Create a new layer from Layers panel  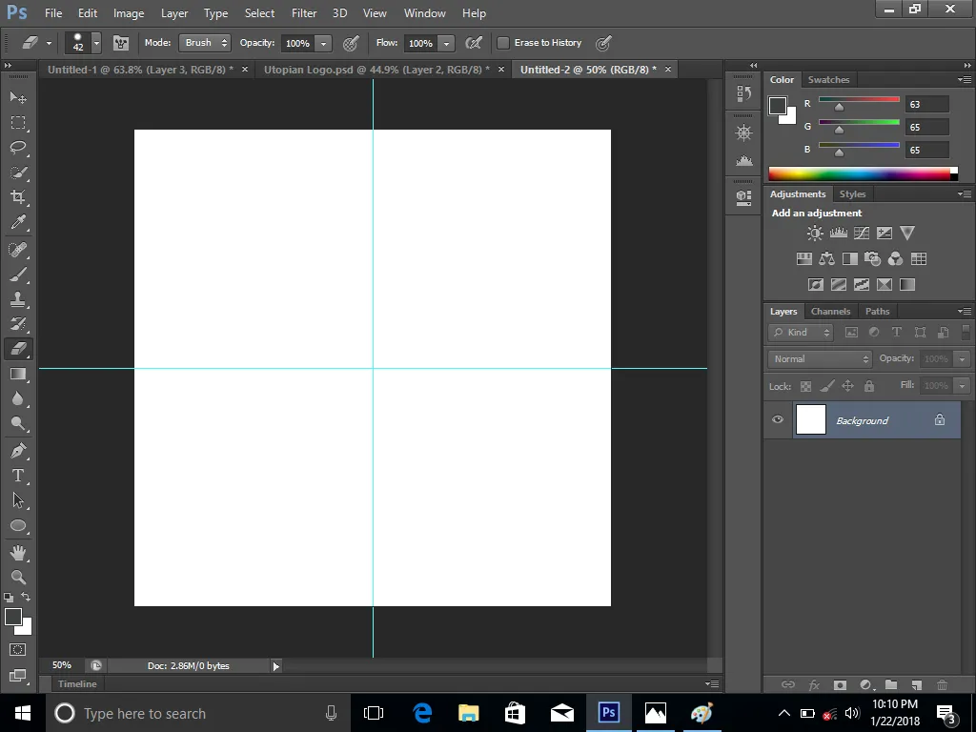click(916, 684)
